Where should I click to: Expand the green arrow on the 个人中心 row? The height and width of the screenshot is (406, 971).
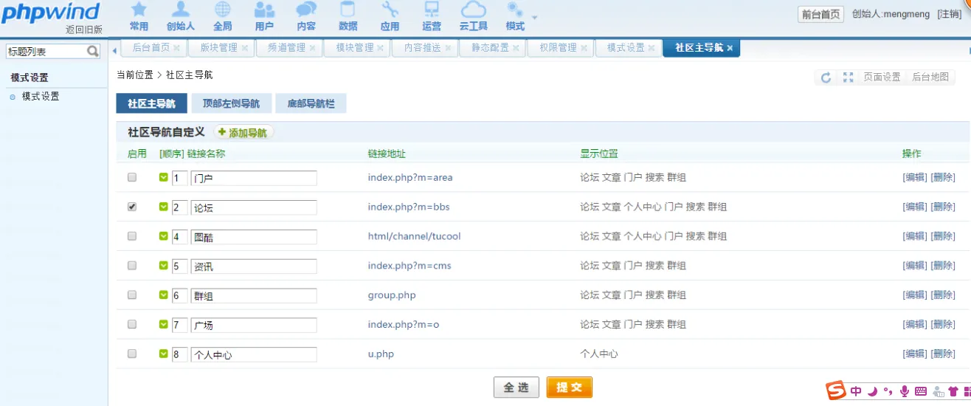click(x=164, y=354)
